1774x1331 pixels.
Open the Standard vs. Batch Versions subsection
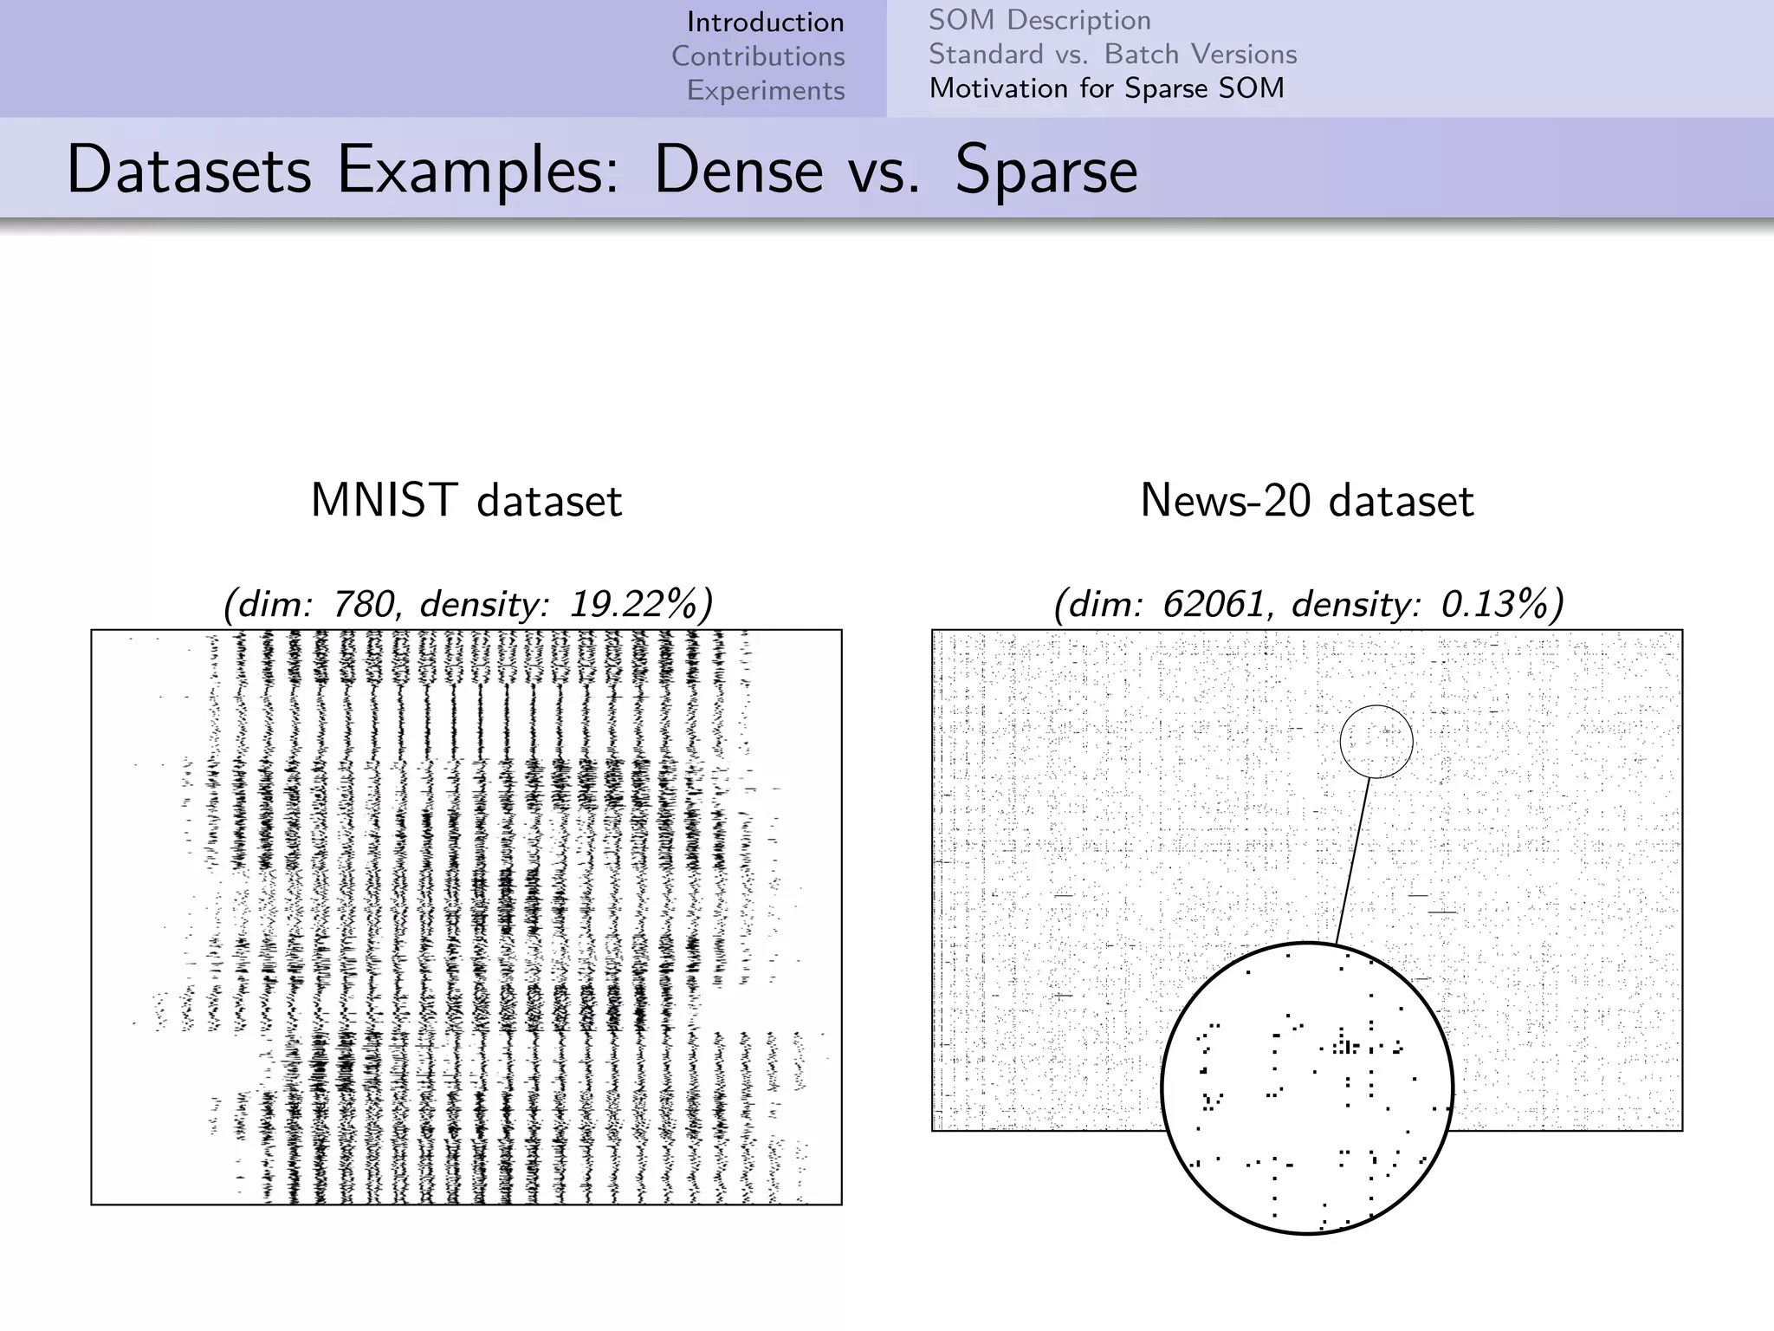click(1112, 54)
